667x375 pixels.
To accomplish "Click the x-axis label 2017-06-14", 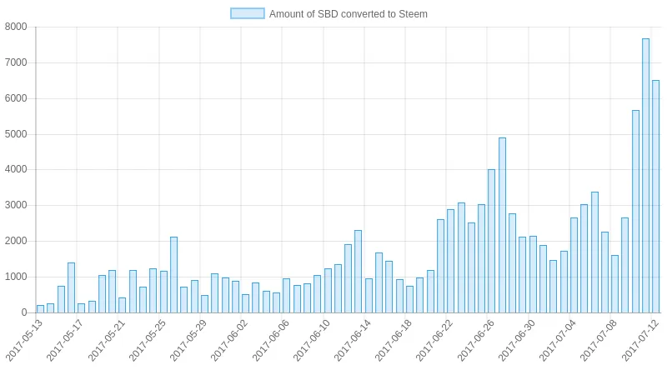I will [x=352, y=341].
